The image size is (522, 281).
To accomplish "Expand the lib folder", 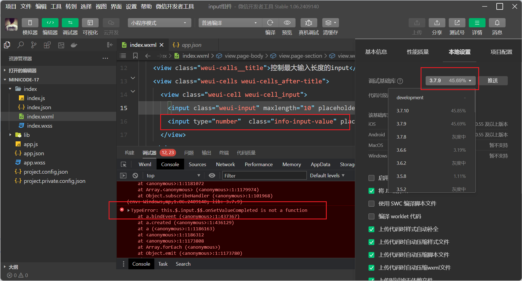I will pos(10,135).
